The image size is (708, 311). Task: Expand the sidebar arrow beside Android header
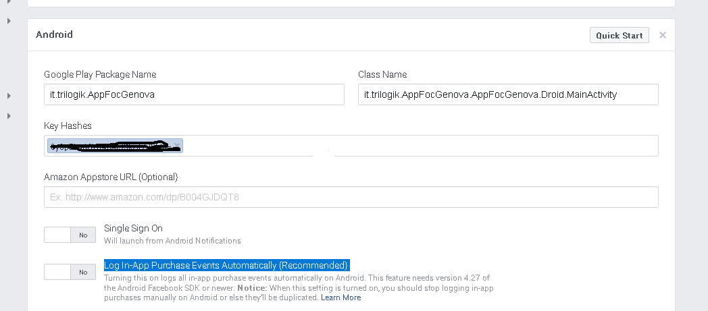tap(9, 21)
